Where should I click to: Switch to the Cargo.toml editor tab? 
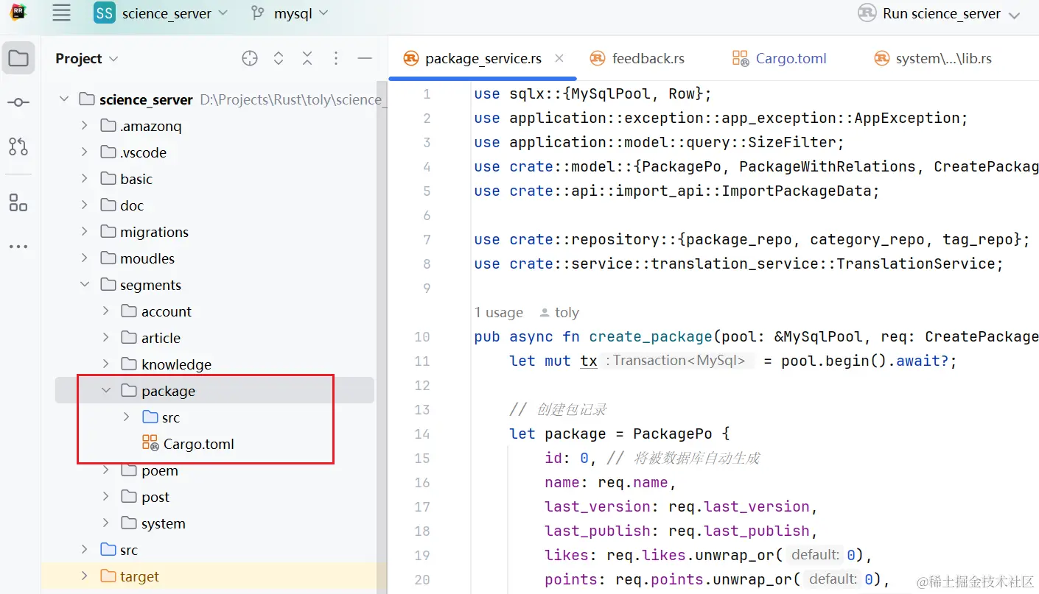click(780, 58)
